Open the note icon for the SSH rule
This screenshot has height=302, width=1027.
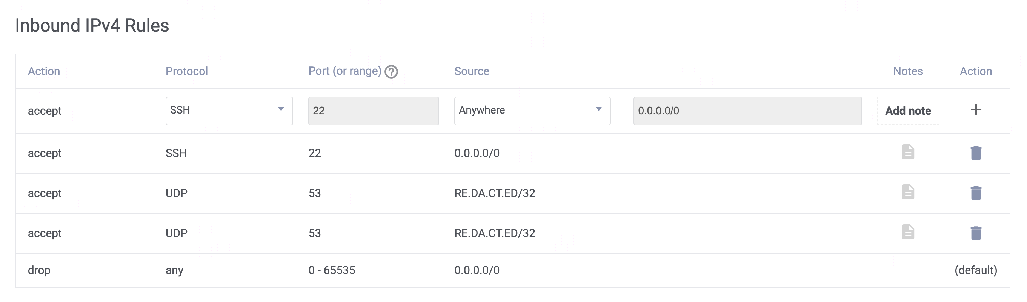coord(908,152)
